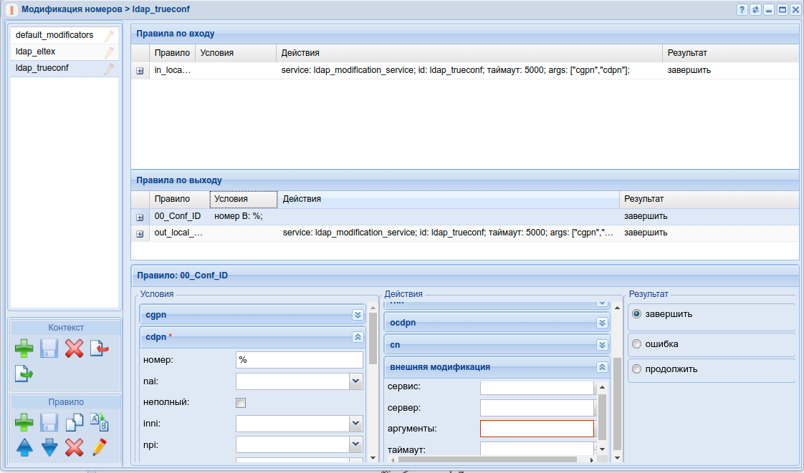Open the 'nai' dropdown list
Screen dimensions: 804x473
coord(356,381)
